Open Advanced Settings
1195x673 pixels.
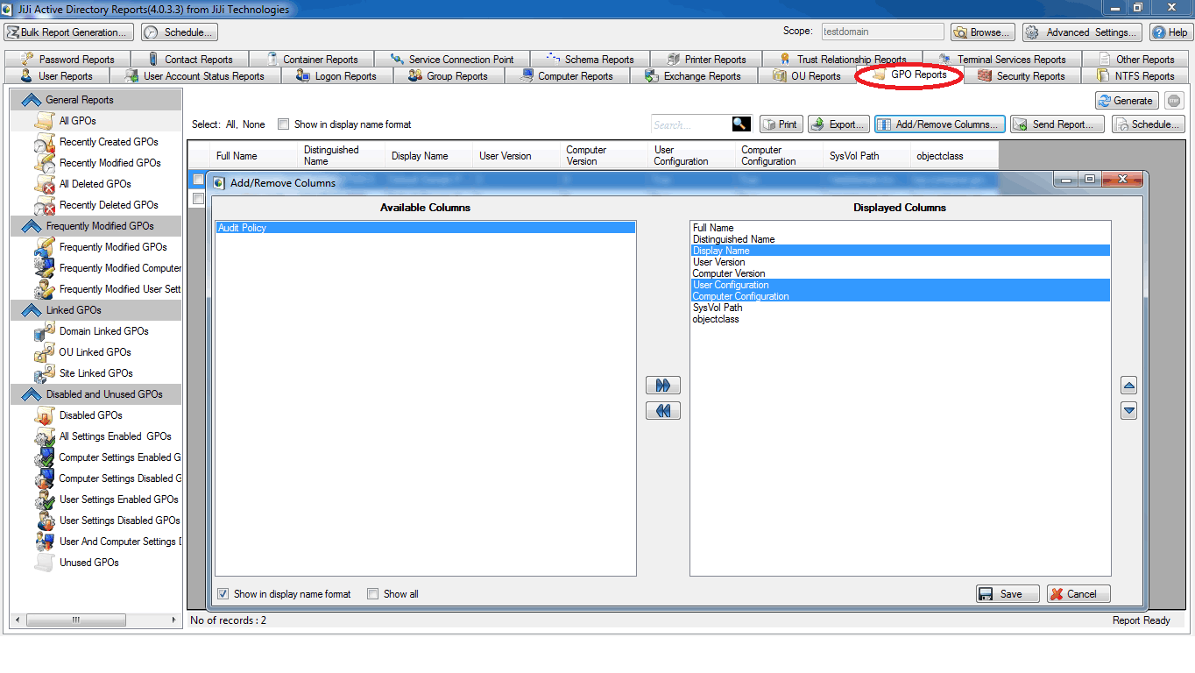click(x=1082, y=32)
